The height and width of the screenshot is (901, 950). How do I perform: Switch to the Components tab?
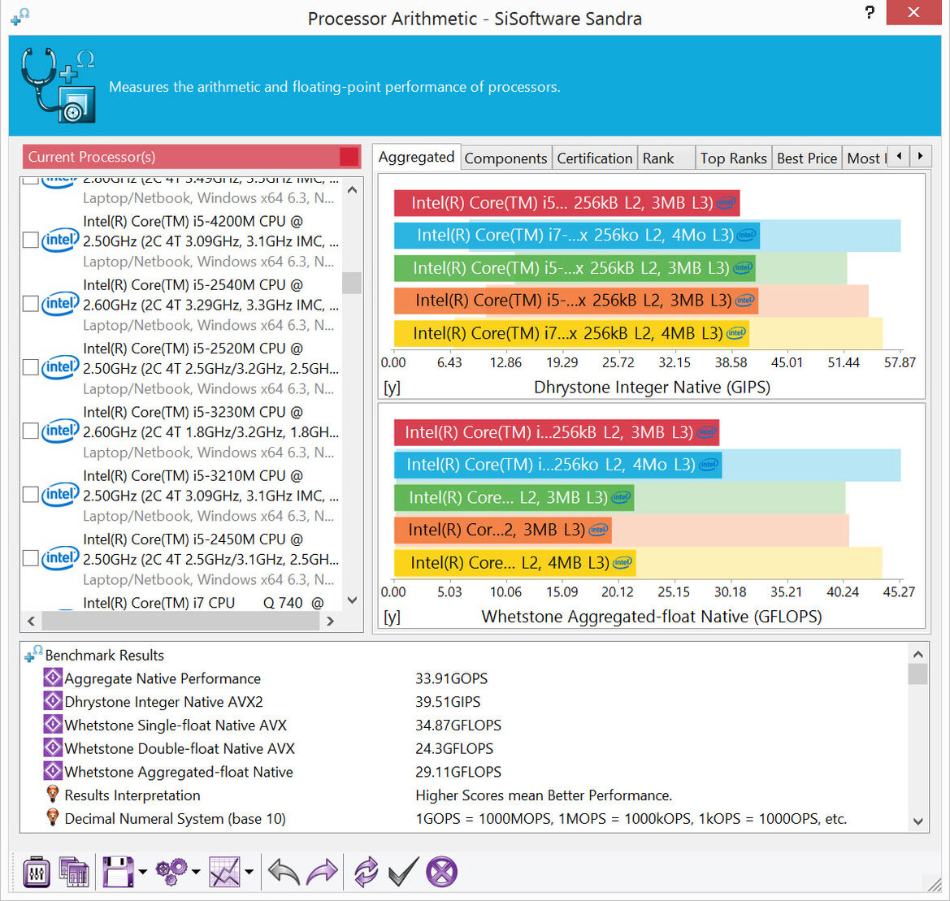coord(506,158)
